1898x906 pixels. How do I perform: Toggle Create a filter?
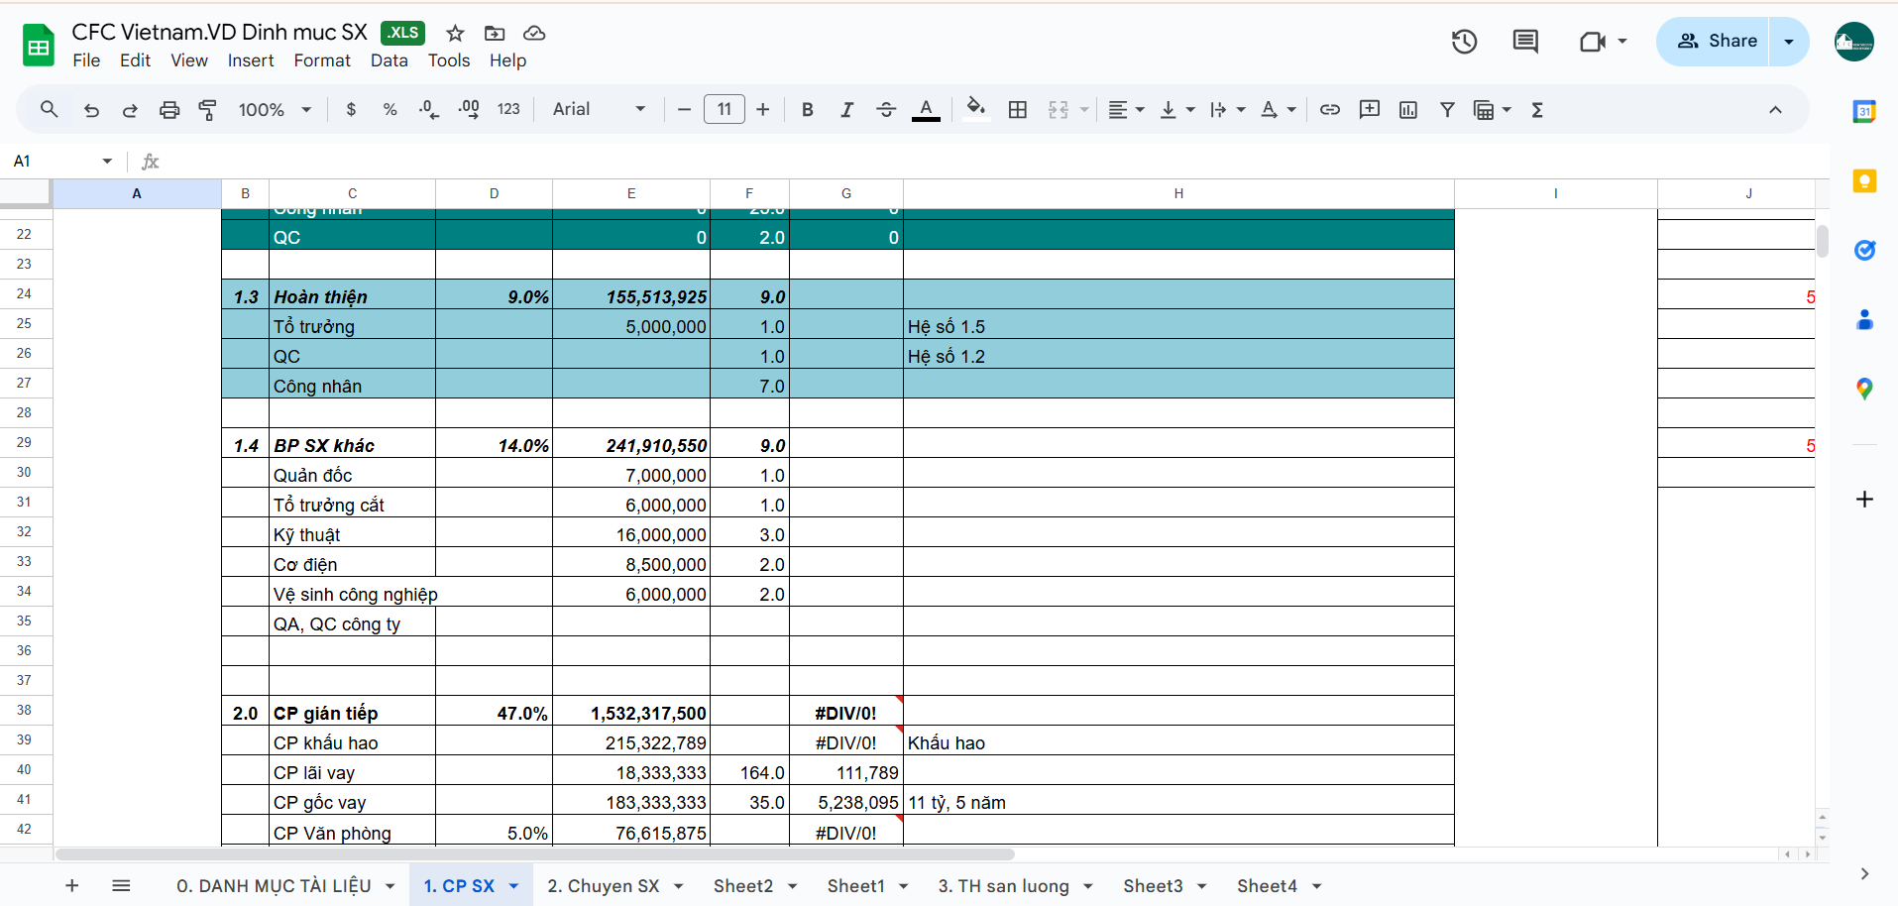[1447, 109]
